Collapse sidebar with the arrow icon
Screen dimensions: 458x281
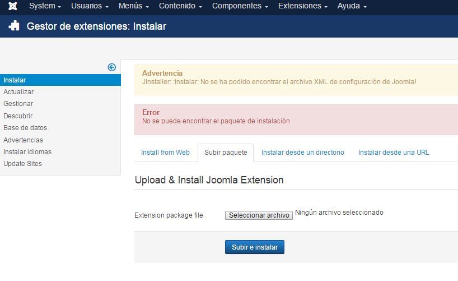pos(111,67)
